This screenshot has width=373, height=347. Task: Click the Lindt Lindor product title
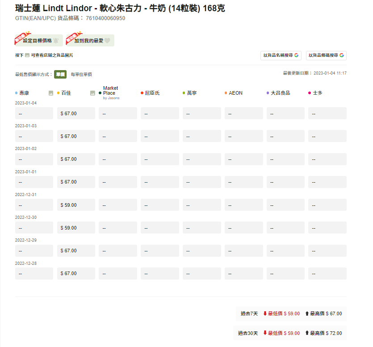click(120, 8)
